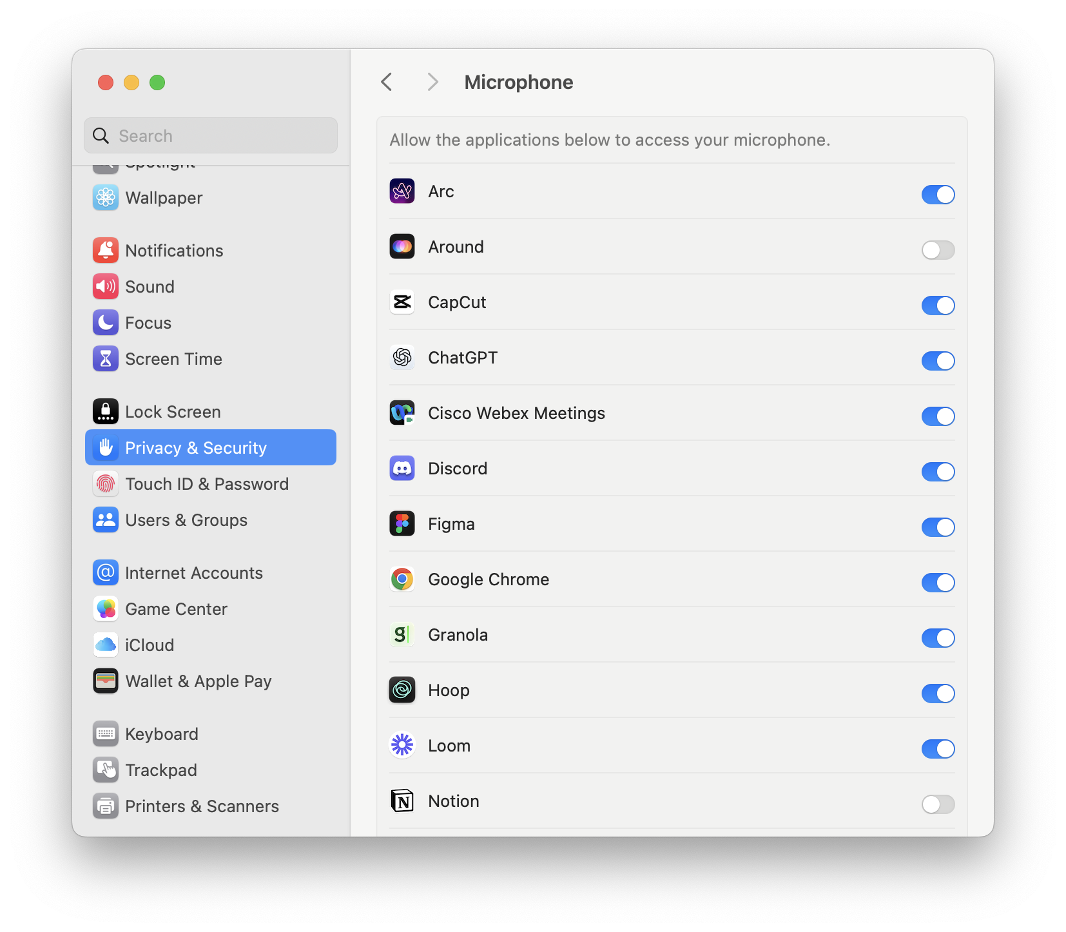Click the Lock Screen icon
1066x932 pixels.
(106, 412)
